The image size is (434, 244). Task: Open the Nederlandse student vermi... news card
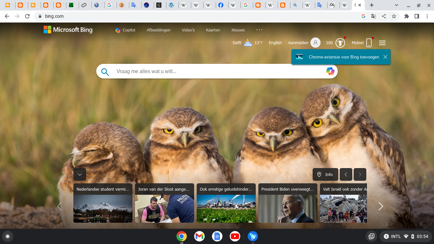[x=103, y=203]
